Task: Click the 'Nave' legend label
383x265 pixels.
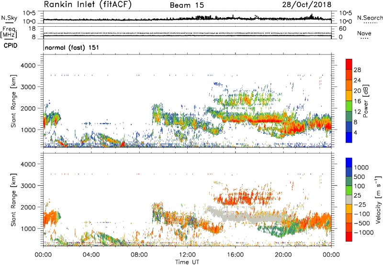Action: click(364, 33)
